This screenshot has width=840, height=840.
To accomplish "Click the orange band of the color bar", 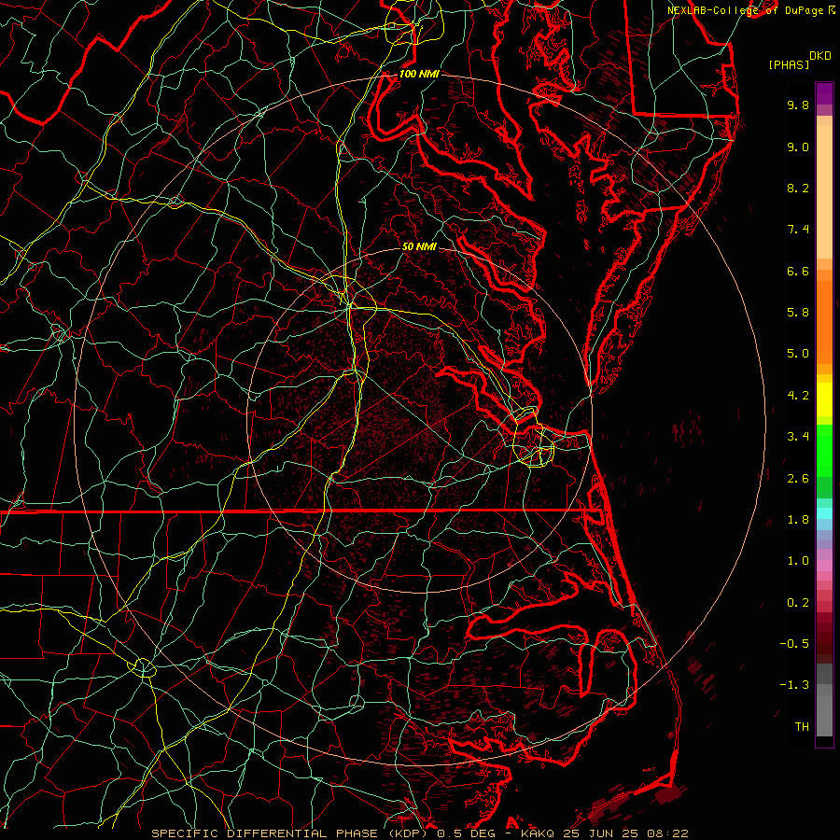I will point(824,323).
